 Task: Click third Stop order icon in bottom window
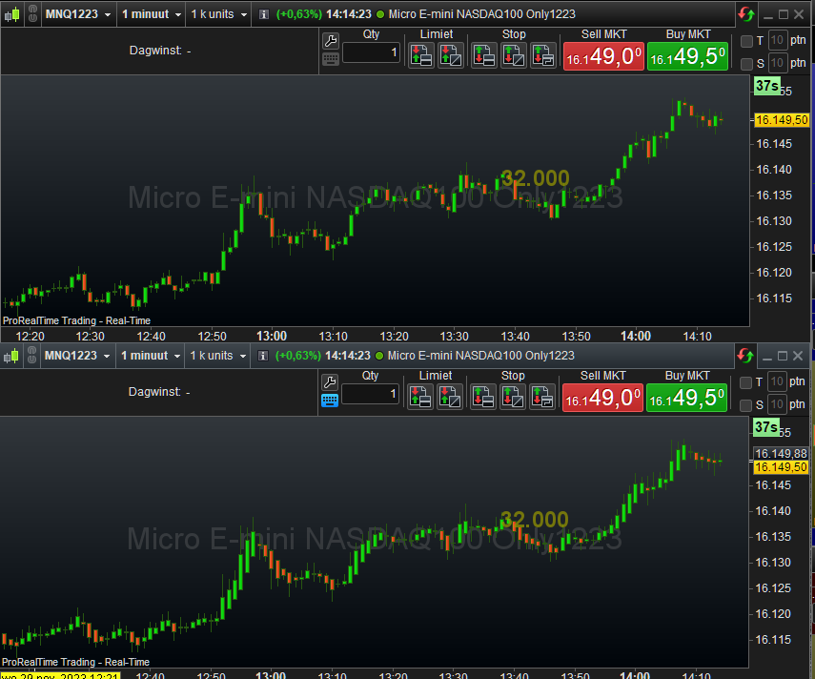click(x=542, y=398)
